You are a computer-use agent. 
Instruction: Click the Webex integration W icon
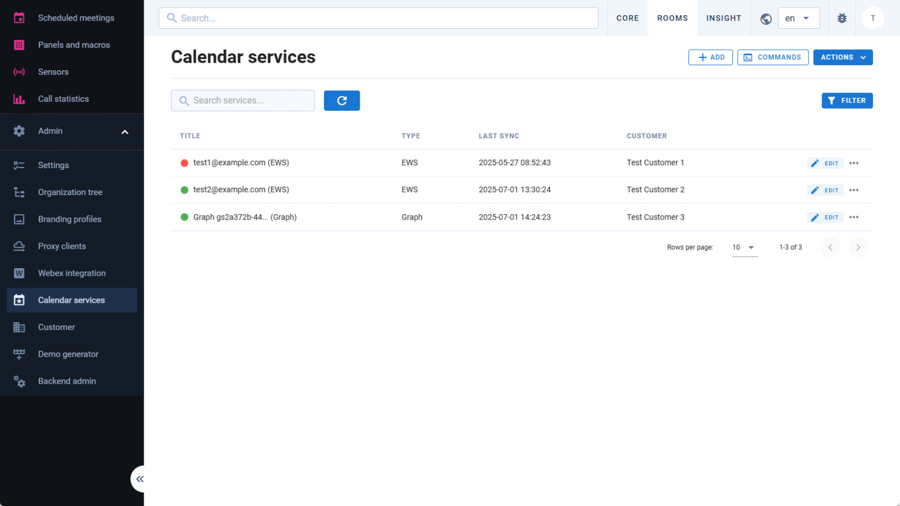(19, 273)
